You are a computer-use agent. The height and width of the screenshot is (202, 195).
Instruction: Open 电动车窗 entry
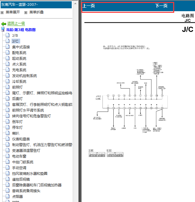pos(19,156)
